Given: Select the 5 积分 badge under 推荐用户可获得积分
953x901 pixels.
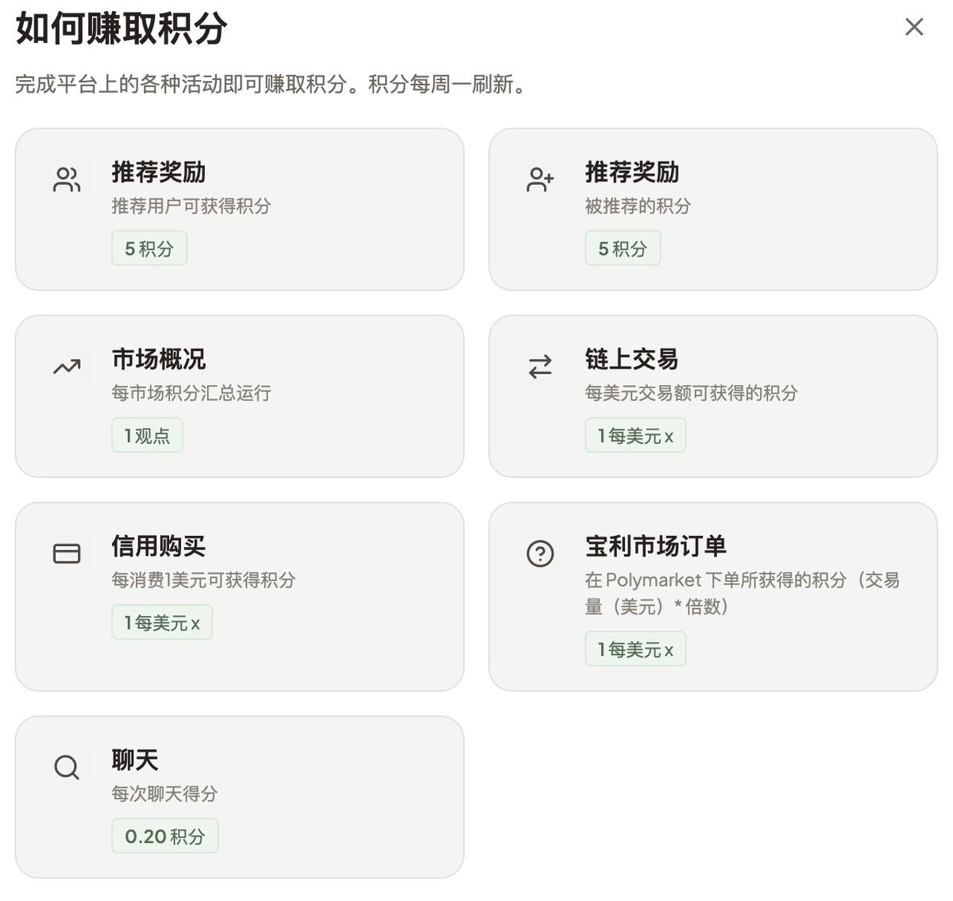Looking at the screenshot, I should [x=149, y=248].
